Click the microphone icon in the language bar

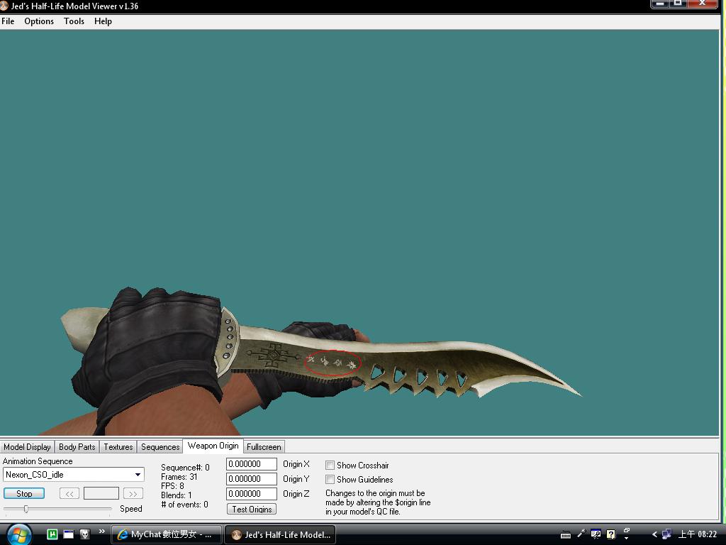(581, 534)
